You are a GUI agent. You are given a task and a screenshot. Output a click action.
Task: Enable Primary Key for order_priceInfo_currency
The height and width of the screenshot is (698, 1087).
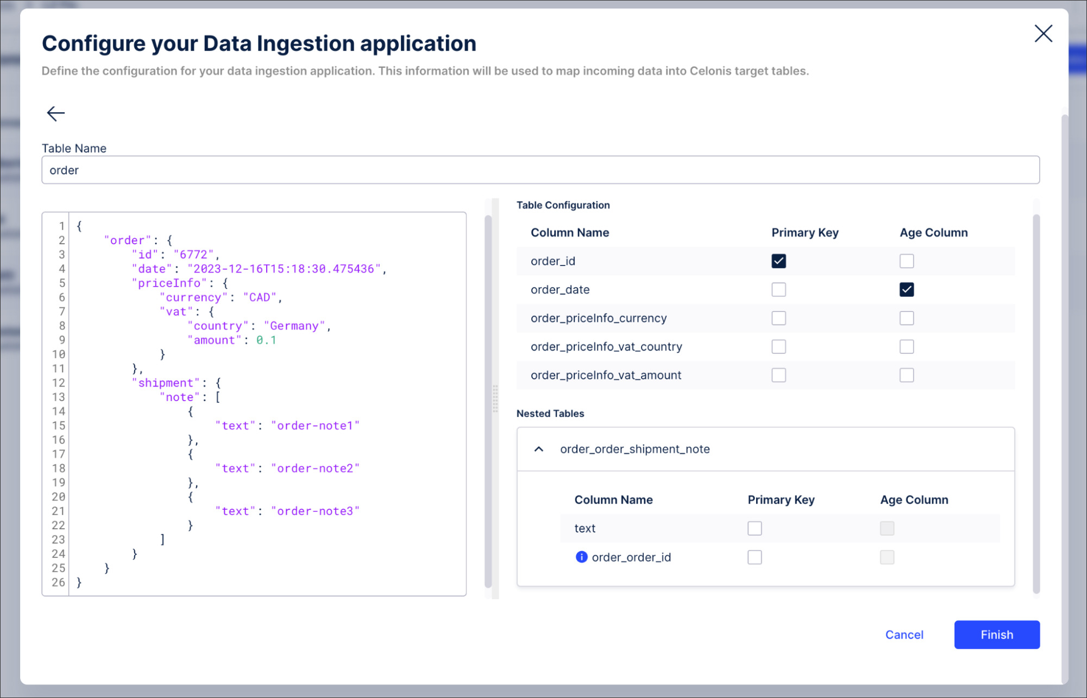778,318
